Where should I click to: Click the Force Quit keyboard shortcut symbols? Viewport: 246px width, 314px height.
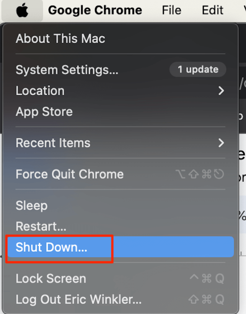200,174
